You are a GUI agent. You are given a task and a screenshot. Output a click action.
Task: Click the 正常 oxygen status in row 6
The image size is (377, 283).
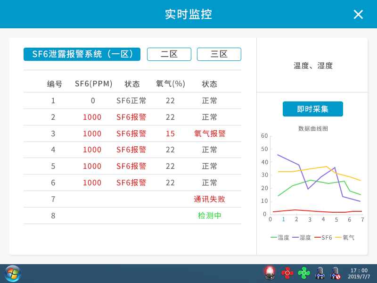click(x=209, y=183)
